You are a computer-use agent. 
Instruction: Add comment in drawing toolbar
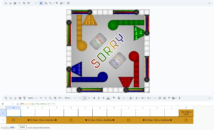click(x=68, y=3)
